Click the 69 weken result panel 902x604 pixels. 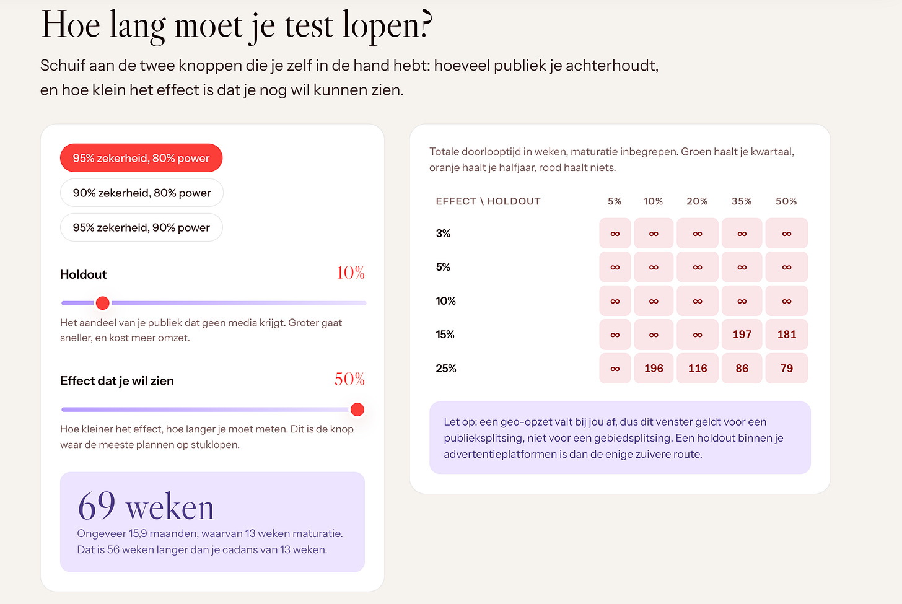coord(212,522)
